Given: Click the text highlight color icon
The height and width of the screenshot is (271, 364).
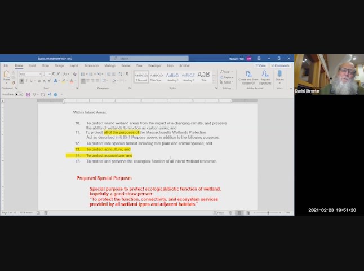Looking at the screenshot, I should (64, 81).
